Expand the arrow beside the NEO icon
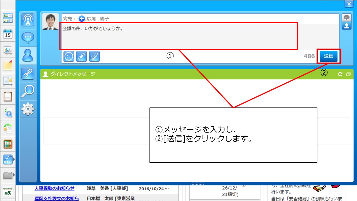The image size is (357, 201). 14,159
